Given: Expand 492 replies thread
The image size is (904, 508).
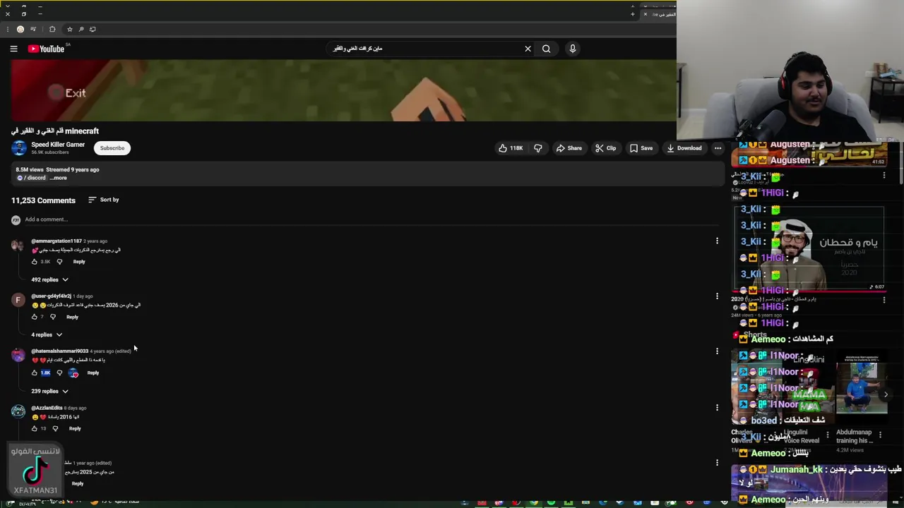Looking at the screenshot, I should pos(49,279).
